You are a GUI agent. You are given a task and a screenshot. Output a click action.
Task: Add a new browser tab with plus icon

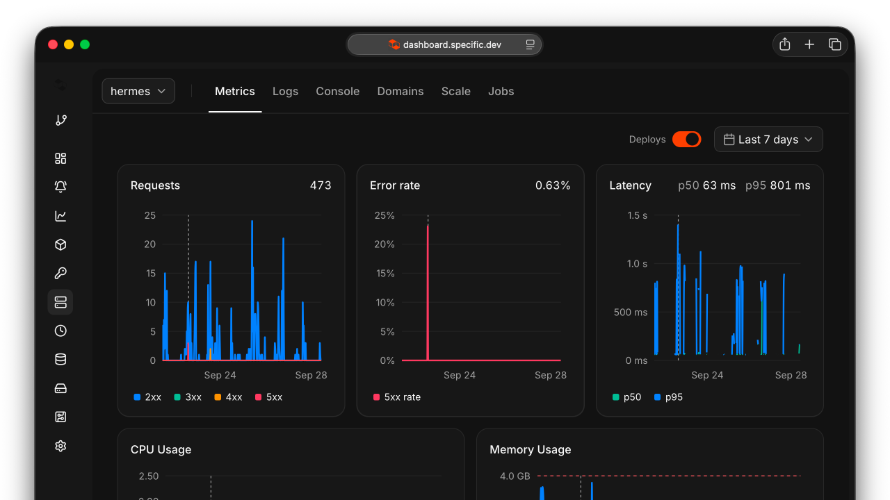pos(809,44)
